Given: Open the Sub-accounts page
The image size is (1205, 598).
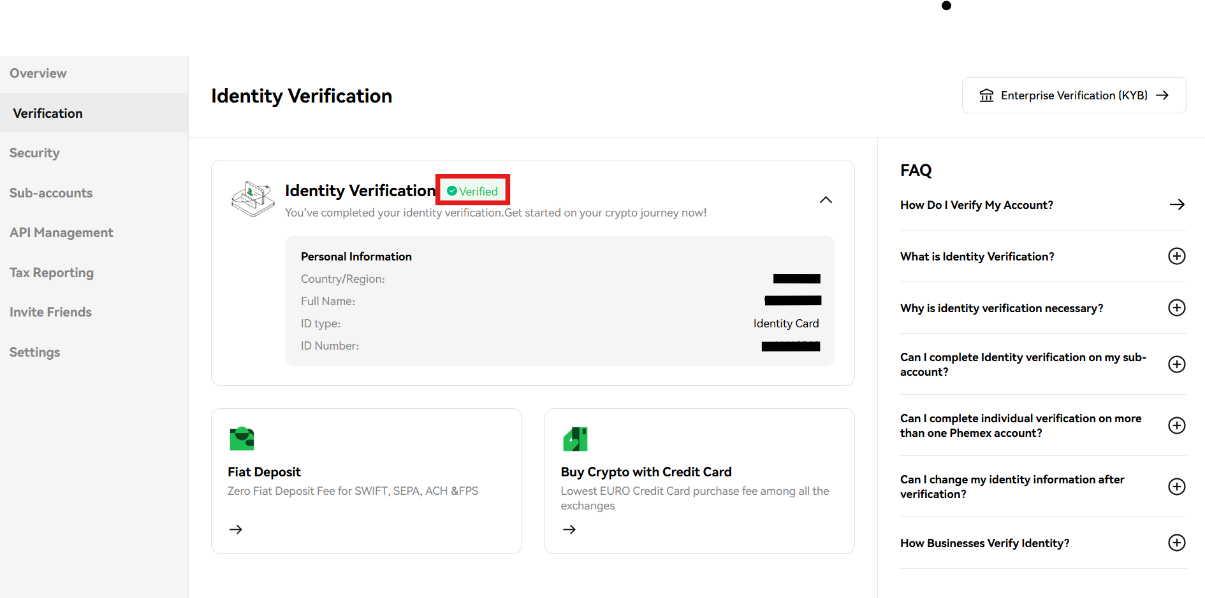Looking at the screenshot, I should tap(51, 193).
